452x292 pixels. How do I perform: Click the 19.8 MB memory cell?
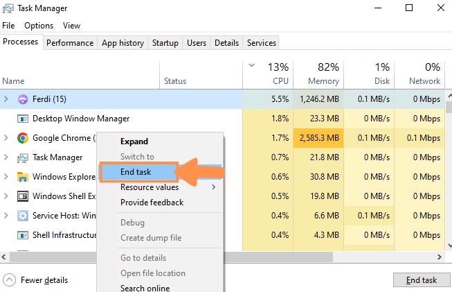[x=318, y=196]
